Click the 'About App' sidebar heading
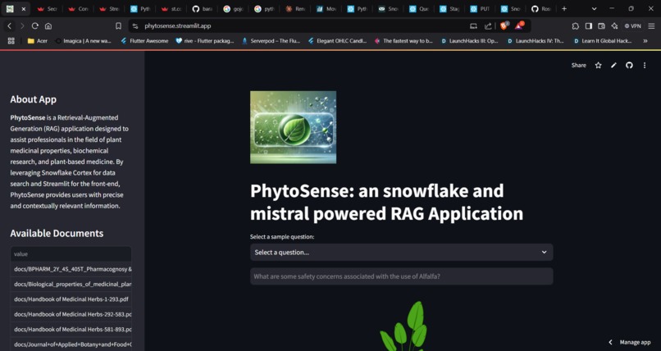This screenshot has width=661, height=351. [x=34, y=99]
